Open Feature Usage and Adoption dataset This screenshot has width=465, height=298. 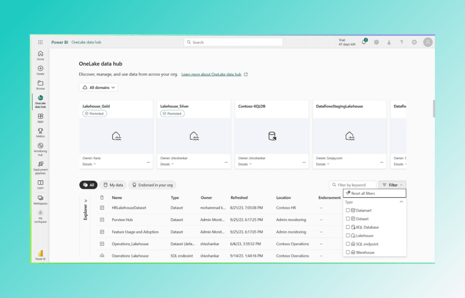tap(135, 232)
